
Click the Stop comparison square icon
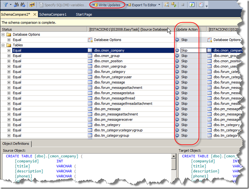pyautogui.click(x=183, y=5)
